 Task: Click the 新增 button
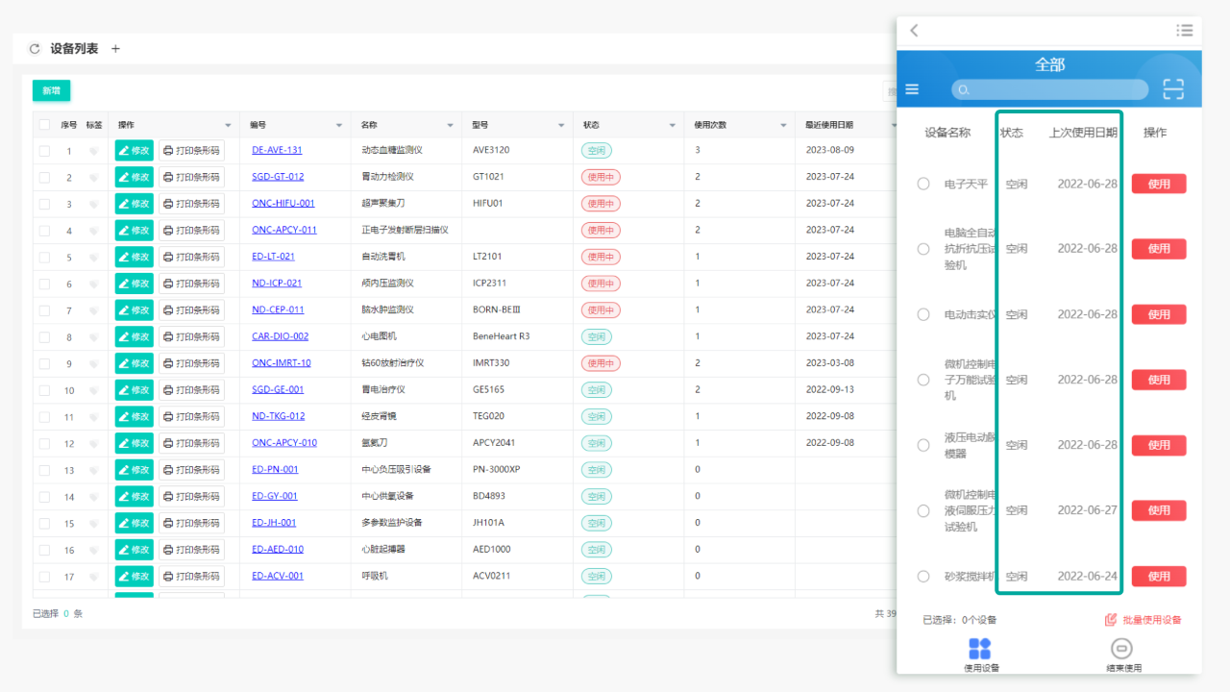click(x=52, y=90)
